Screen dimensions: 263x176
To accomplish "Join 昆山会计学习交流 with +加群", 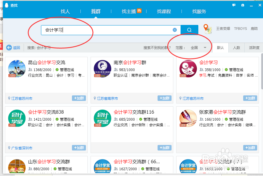I will click(79, 98).
